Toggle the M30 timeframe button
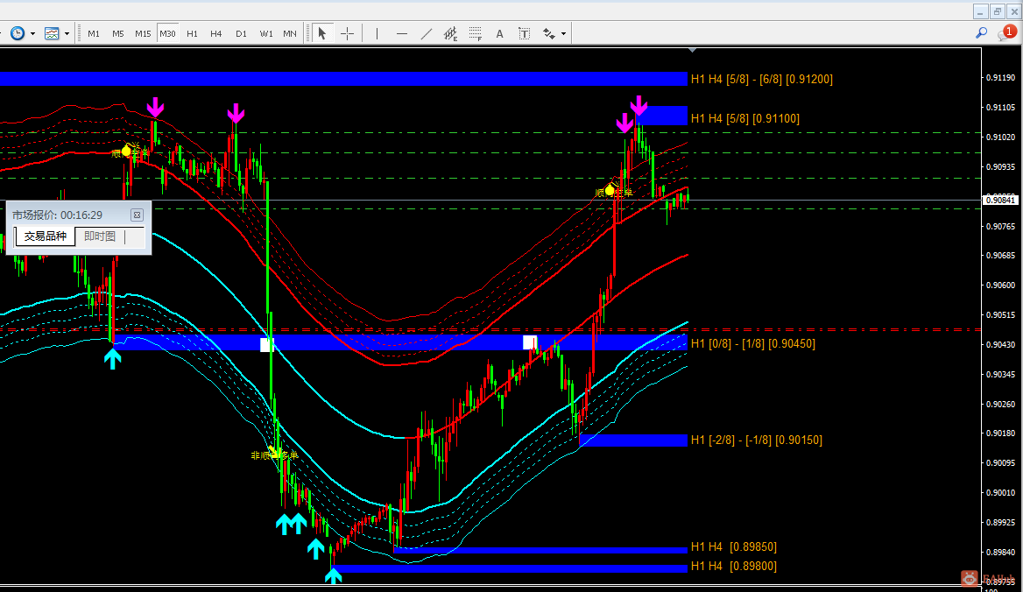 pyautogui.click(x=167, y=33)
